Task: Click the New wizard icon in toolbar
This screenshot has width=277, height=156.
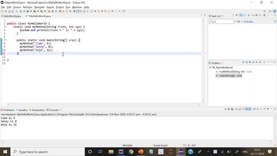Action: point(2,11)
